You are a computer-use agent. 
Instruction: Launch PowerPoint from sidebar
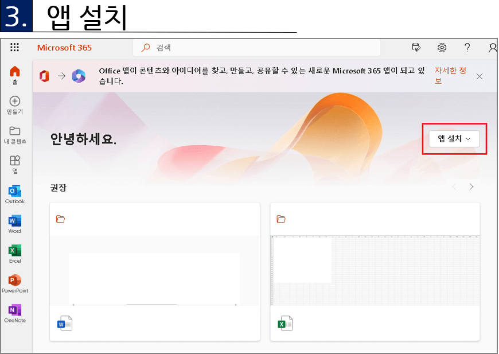(15, 283)
